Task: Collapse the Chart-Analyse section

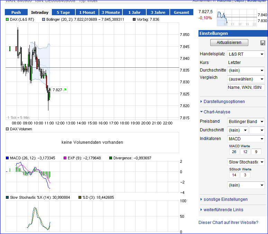Action: (x=217, y=112)
